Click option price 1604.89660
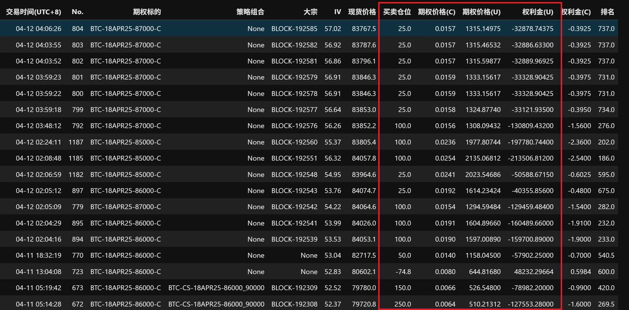The width and height of the screenshot is (629, 310). point(483,223)
